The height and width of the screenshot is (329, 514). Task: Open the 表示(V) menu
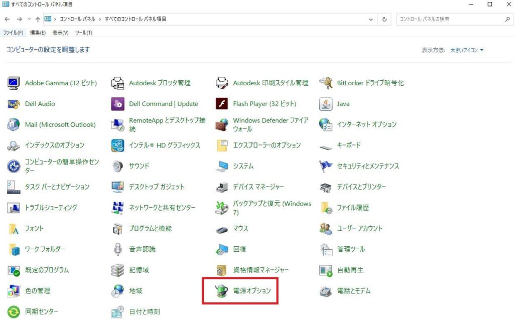(55, 32)
